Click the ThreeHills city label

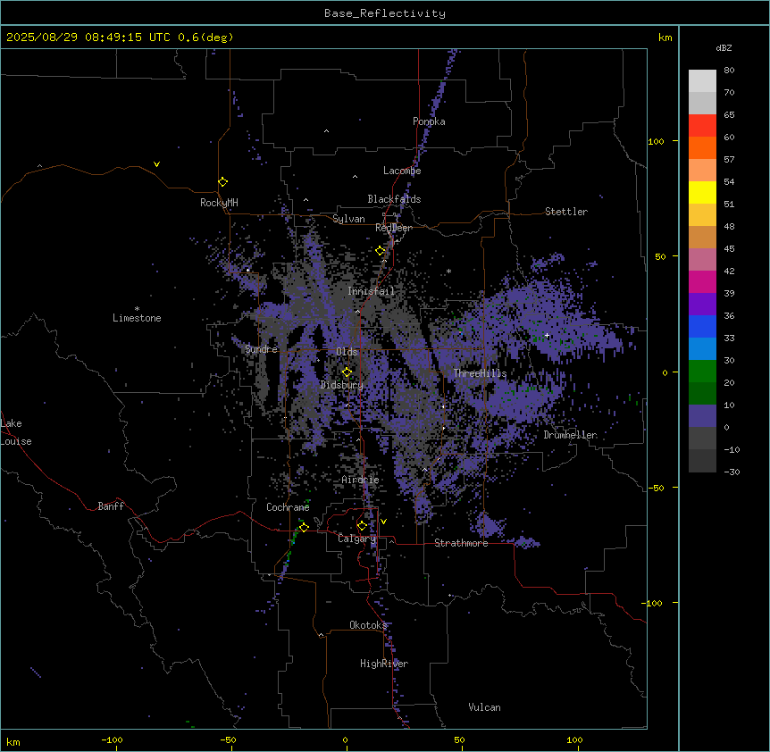pos(480,373)
